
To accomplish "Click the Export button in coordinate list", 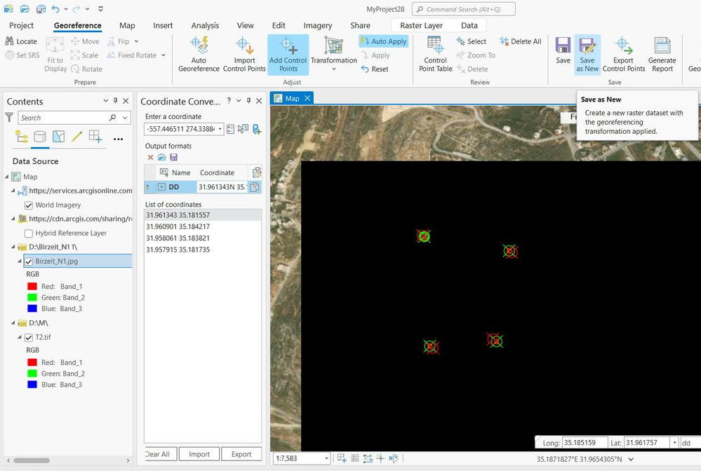I will 241,454.
